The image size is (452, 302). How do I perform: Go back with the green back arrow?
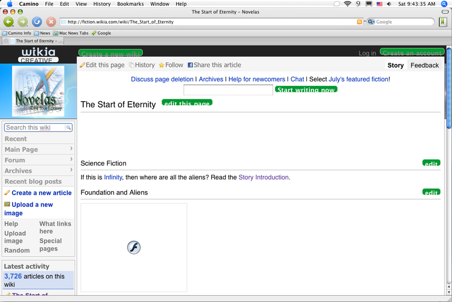(x=8, y=21)
